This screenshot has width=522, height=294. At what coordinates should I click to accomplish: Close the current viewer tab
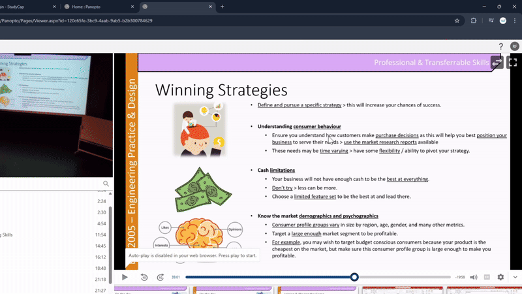(210, 7)
